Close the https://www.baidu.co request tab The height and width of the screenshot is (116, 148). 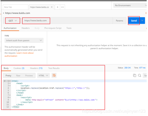[x=52, y=7]
